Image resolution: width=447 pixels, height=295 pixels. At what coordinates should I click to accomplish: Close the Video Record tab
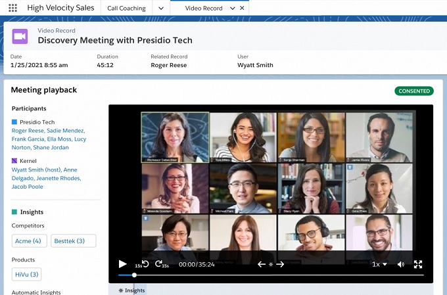coord(242,9)
